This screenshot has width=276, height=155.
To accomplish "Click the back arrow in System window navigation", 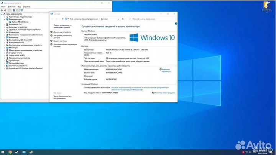I will point(52,19).
